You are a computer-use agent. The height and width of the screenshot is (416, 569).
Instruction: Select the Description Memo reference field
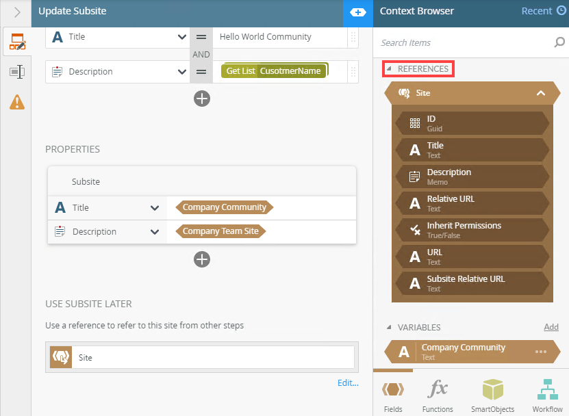click(472, 177)
